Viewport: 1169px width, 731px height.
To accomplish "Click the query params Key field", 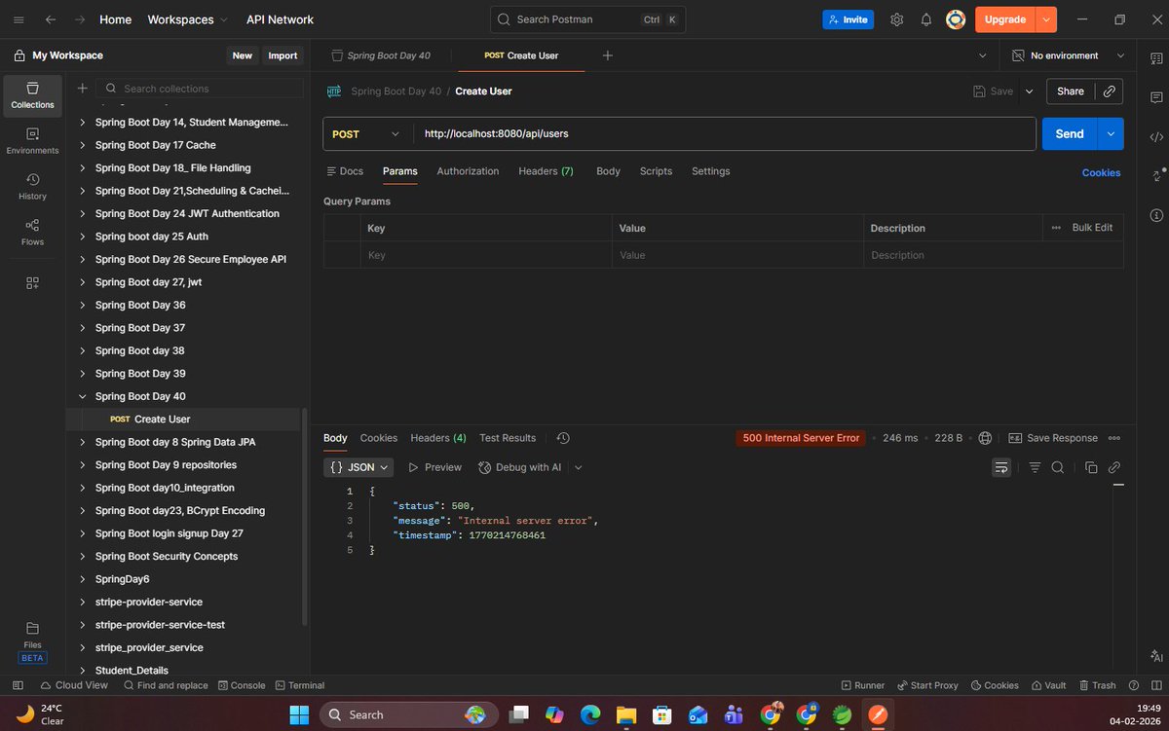I will pyautogui.click(x=486, y=255).
